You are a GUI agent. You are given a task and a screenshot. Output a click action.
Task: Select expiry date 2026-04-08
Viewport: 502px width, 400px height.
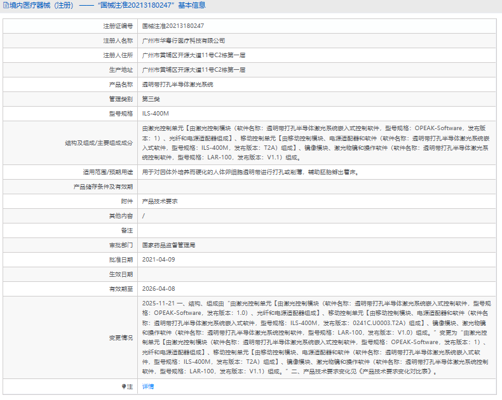(x=158, y=289)
